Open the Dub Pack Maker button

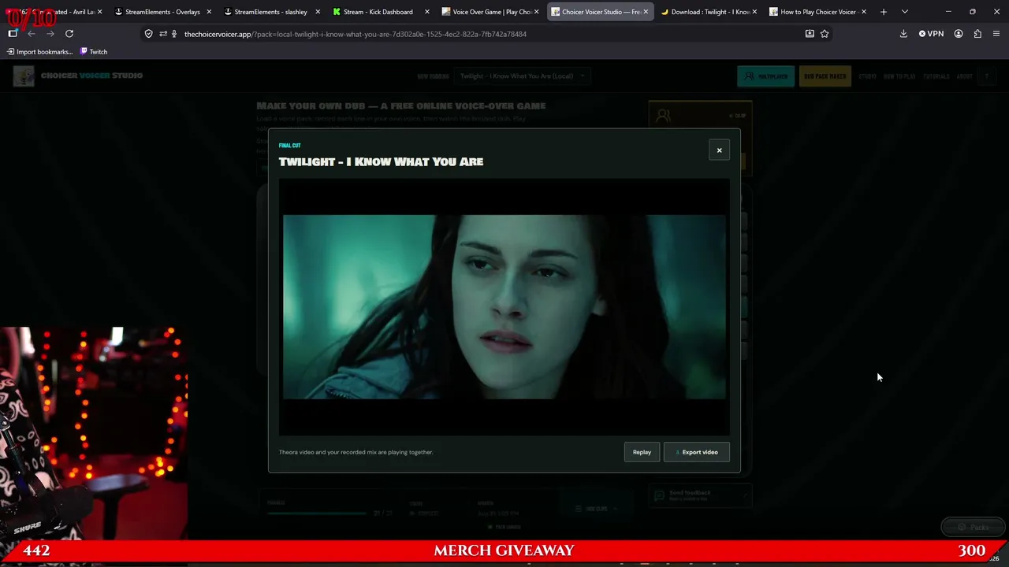pyautogui.click(x=825, y=76)
